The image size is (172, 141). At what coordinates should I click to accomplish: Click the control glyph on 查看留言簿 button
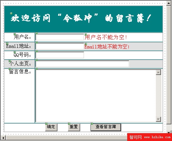pyautogui.click(x=92, y=124)
